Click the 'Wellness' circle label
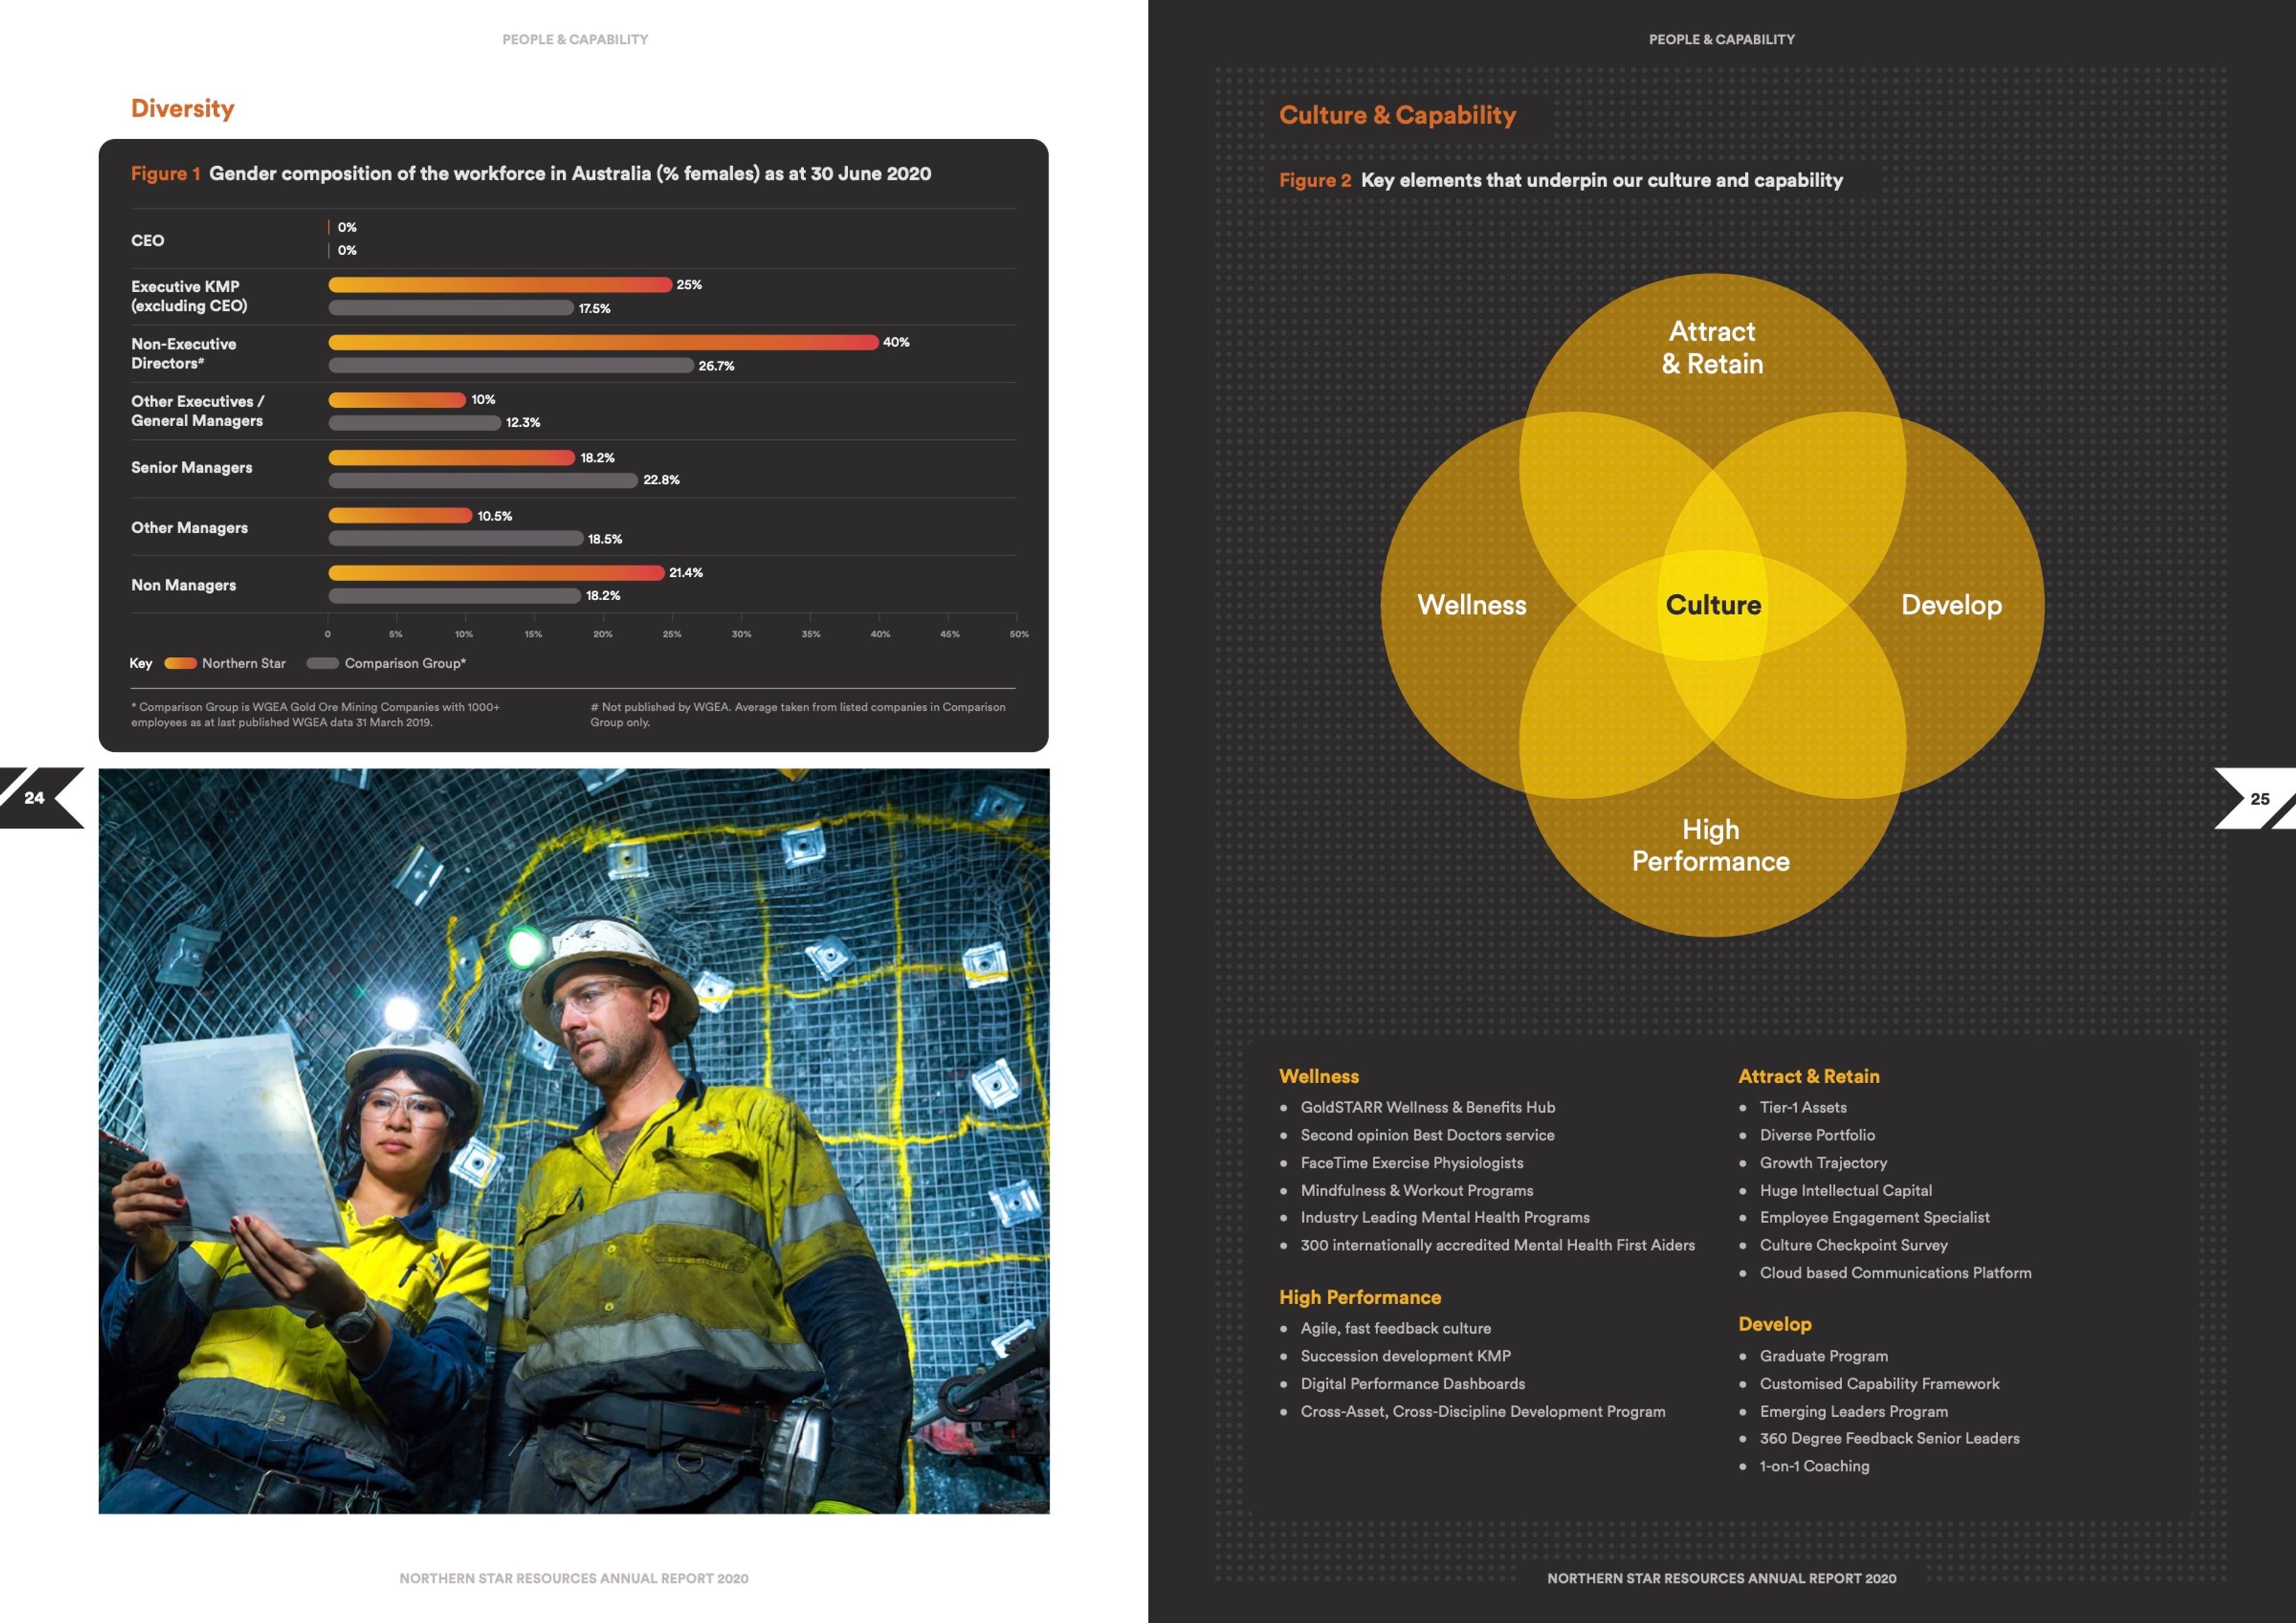The image size is (2296, 1623). [x=1472, y=605]
